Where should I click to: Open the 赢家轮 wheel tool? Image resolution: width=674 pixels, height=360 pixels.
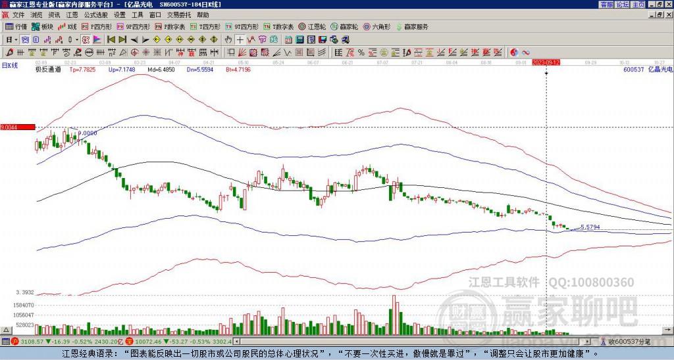[x=344, y=26]
